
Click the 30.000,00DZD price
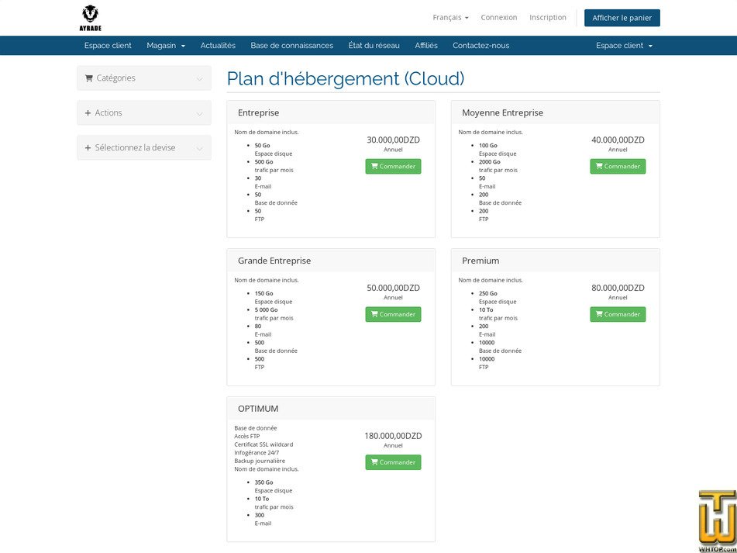(394, 140)
